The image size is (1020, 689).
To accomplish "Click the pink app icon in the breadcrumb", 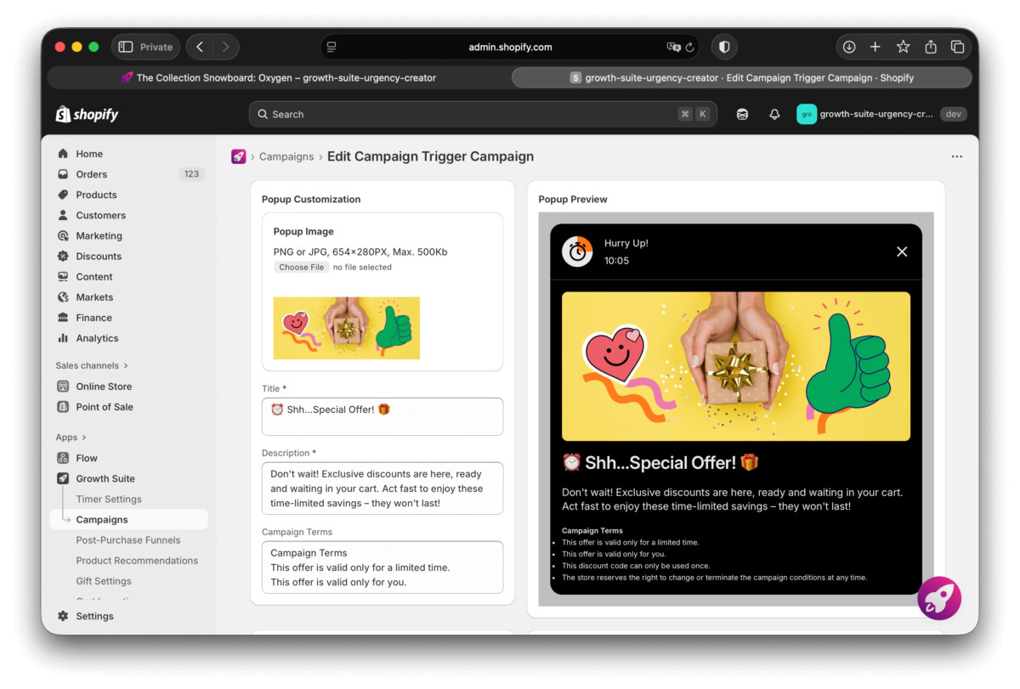I will pos(239,156).
